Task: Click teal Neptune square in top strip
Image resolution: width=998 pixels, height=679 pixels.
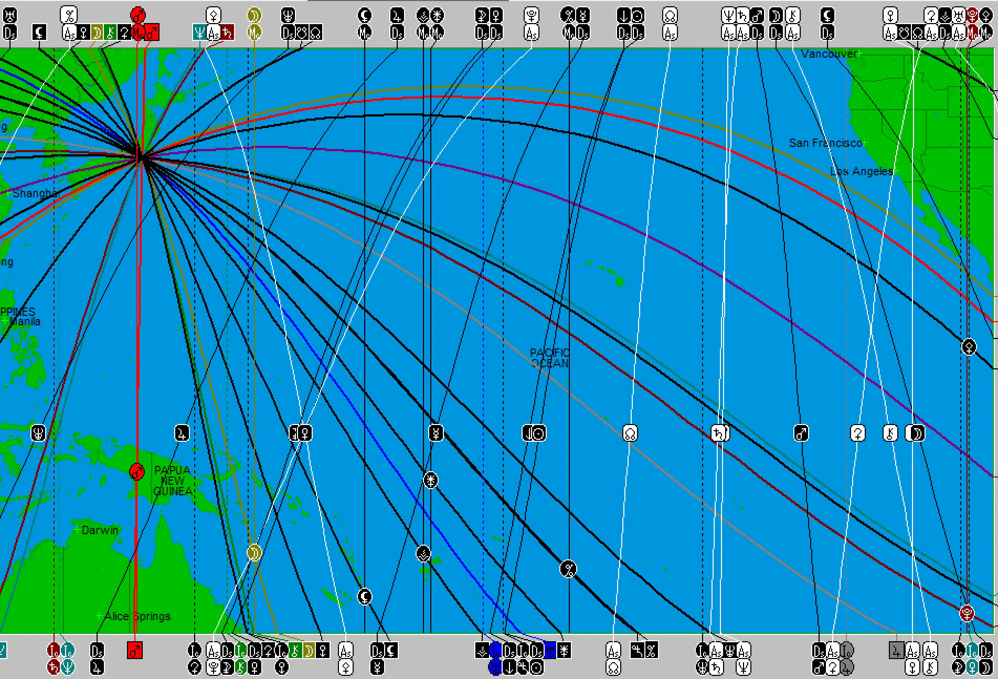Action: (200, 33)
